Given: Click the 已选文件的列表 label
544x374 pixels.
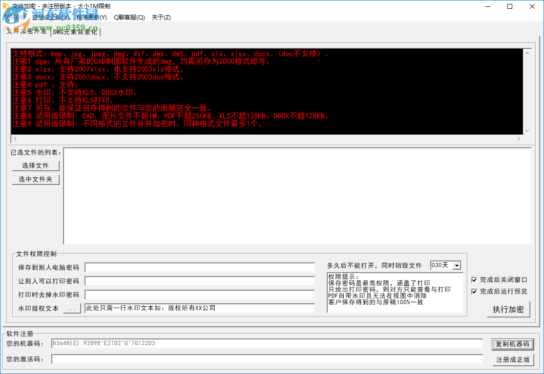Looking at the screenshot, I should (x=36, y=152).
